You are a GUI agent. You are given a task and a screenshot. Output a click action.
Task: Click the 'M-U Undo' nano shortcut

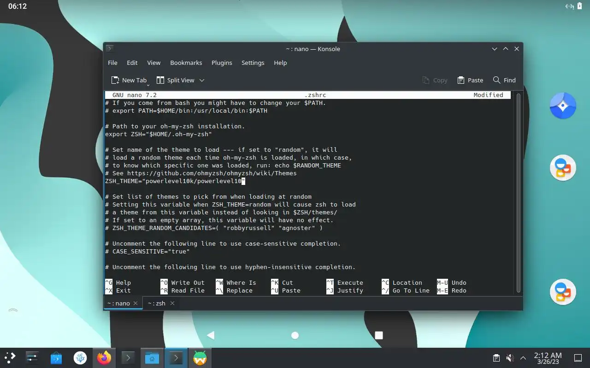point(452,283)
